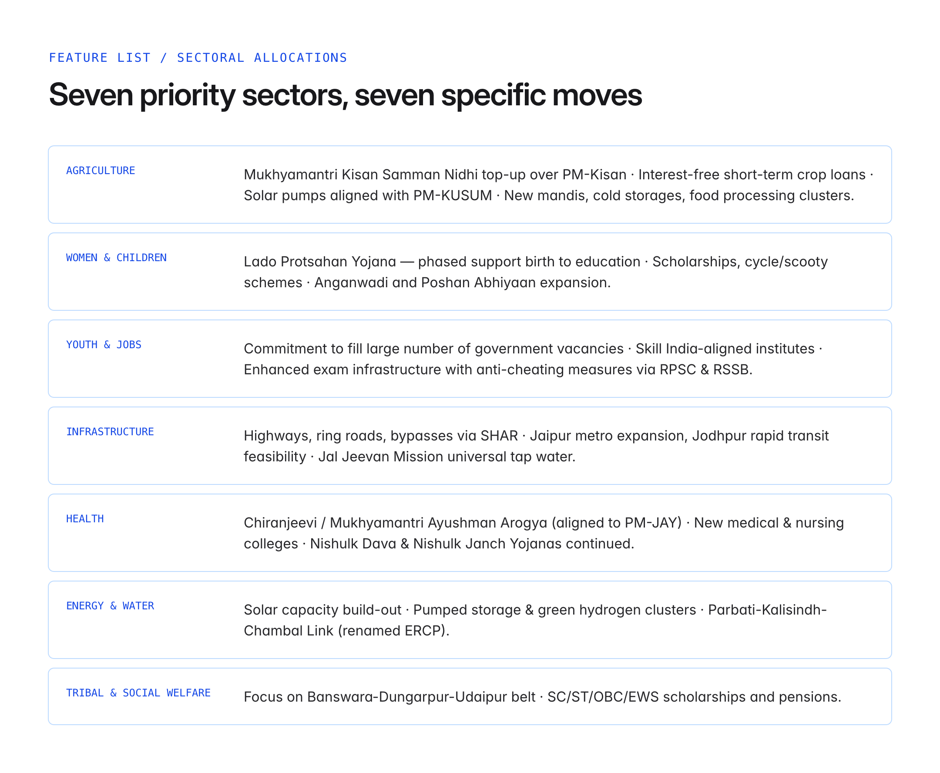Click the Mukhyamantri Kisan Samman Nidhi description text

(558, 185)
